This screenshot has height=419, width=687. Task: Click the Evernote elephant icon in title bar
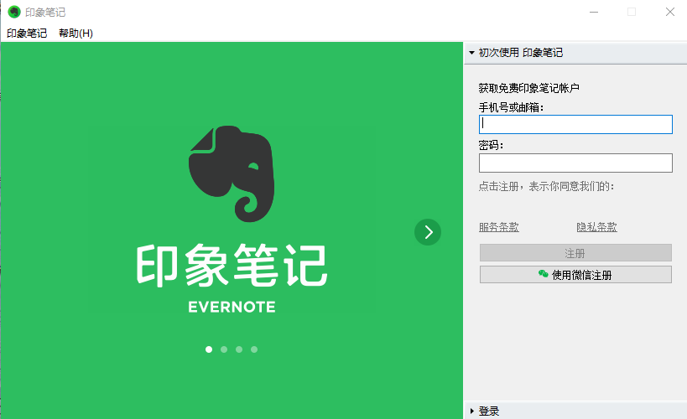(x=14, y=12)
